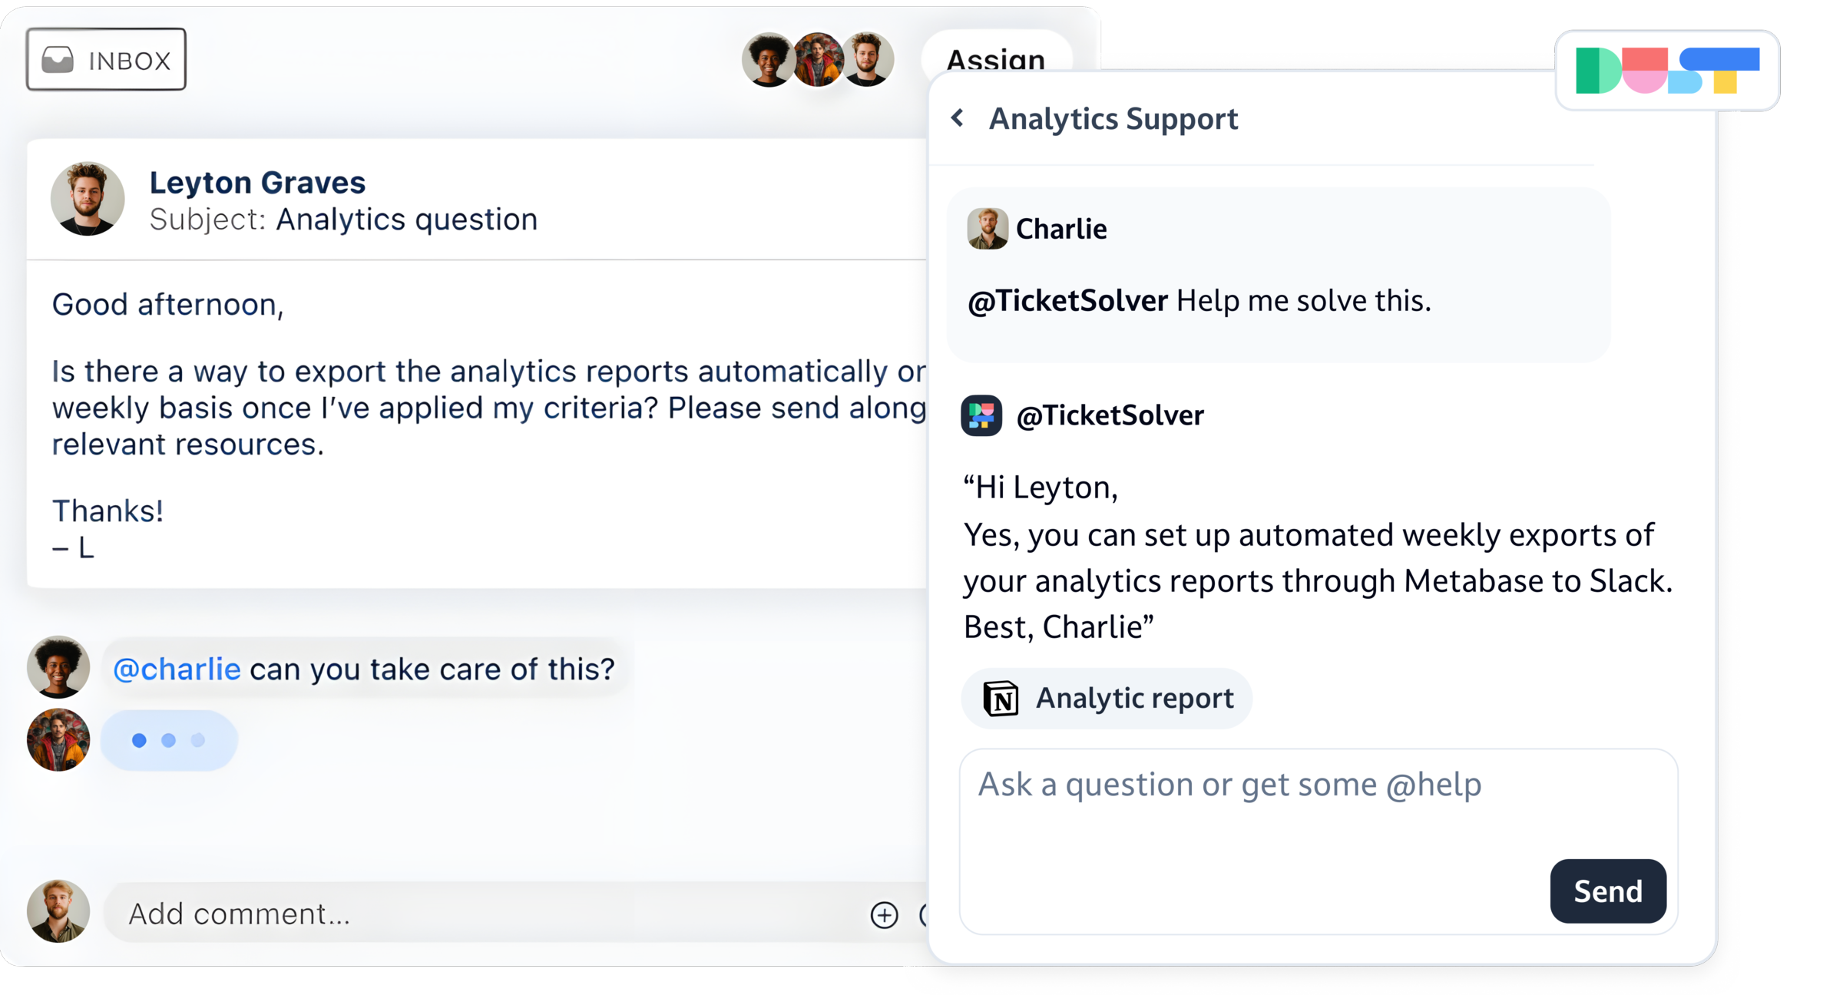Open the INBOX tab
This screenshot has width=1843, height=995.
[x=107, y=60]
